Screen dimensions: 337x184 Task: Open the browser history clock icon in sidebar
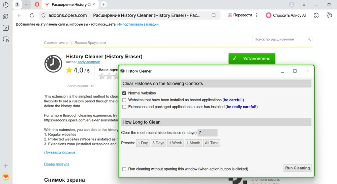coord(6,5)
